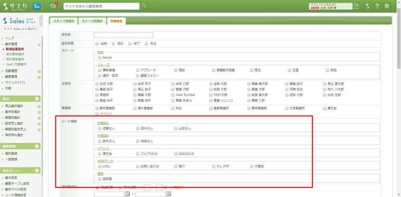Switch to the スタッフ別集計 tab
Screen dimensions: 401x197
point(62,21)
